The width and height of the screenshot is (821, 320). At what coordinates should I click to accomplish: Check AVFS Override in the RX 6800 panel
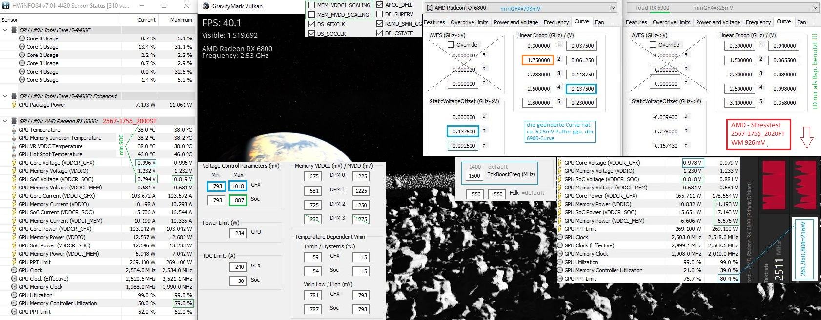(x=451, y=45)
